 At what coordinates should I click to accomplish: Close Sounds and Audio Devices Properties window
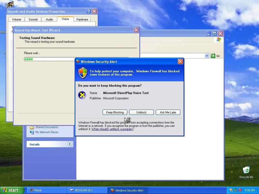coord(95,11)
